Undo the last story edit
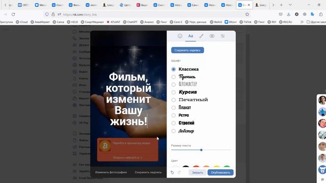 172,172
